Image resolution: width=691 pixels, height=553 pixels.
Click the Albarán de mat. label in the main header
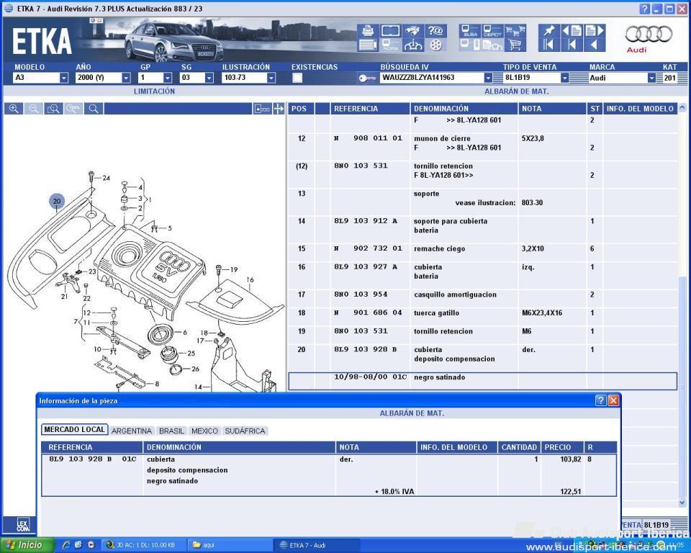coord(517,91)
